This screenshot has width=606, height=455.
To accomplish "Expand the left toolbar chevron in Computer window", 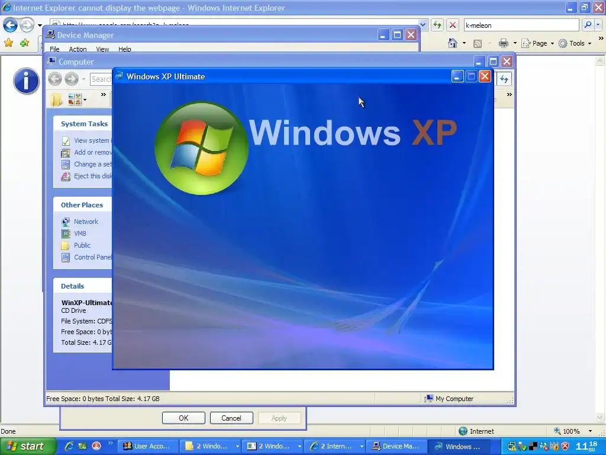I will click(103, 94).
